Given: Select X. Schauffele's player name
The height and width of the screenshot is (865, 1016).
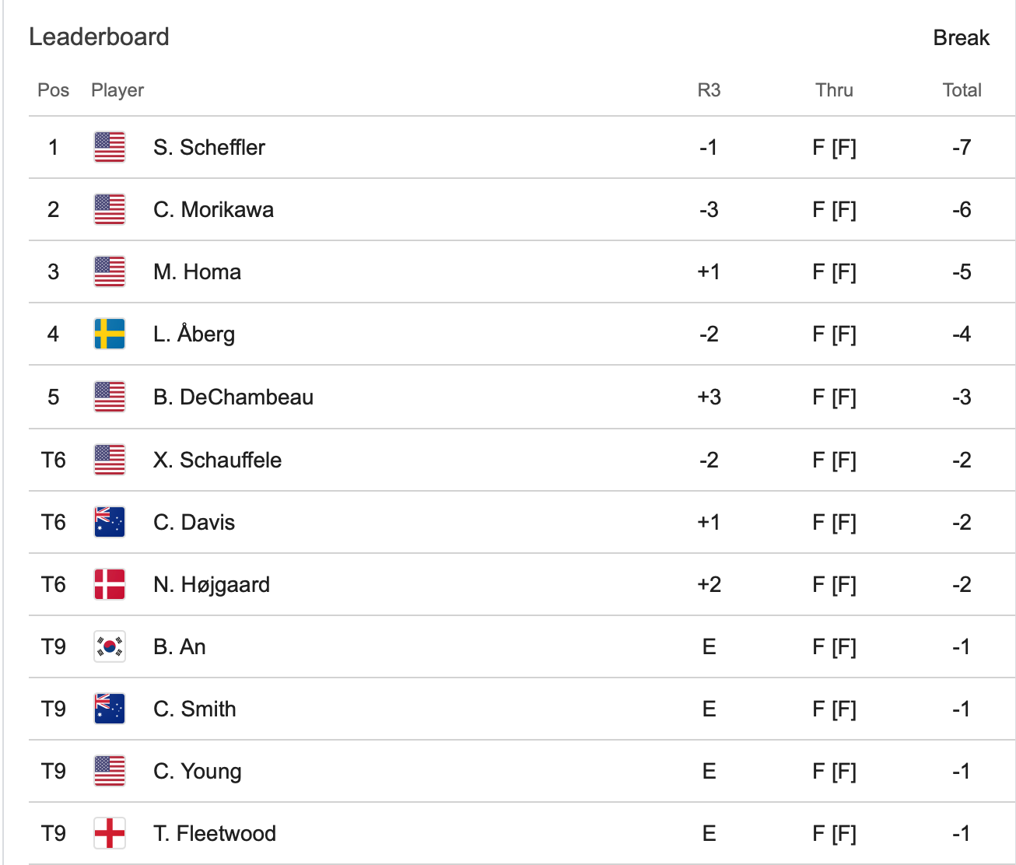Looking at the screenshot, I should tap(217, 460).
